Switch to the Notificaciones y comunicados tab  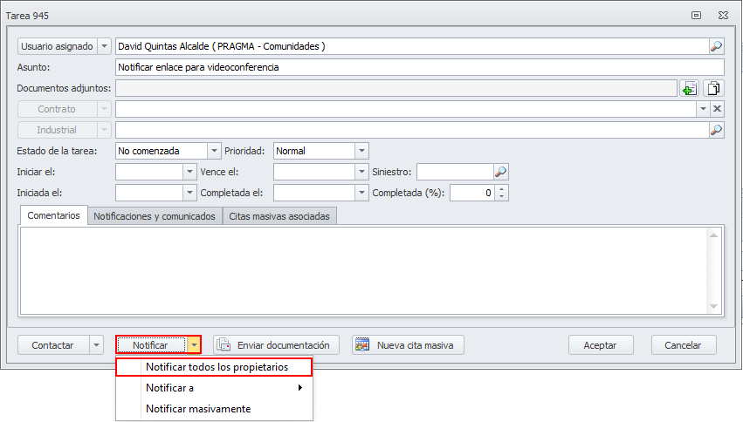pyautogui.click(x=155, y=216)
